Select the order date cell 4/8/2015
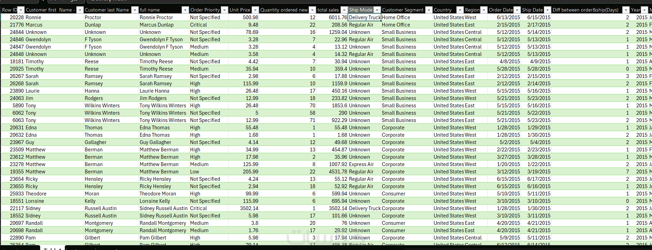This screenshot has width=652, height=250. [x=504, y=62]
